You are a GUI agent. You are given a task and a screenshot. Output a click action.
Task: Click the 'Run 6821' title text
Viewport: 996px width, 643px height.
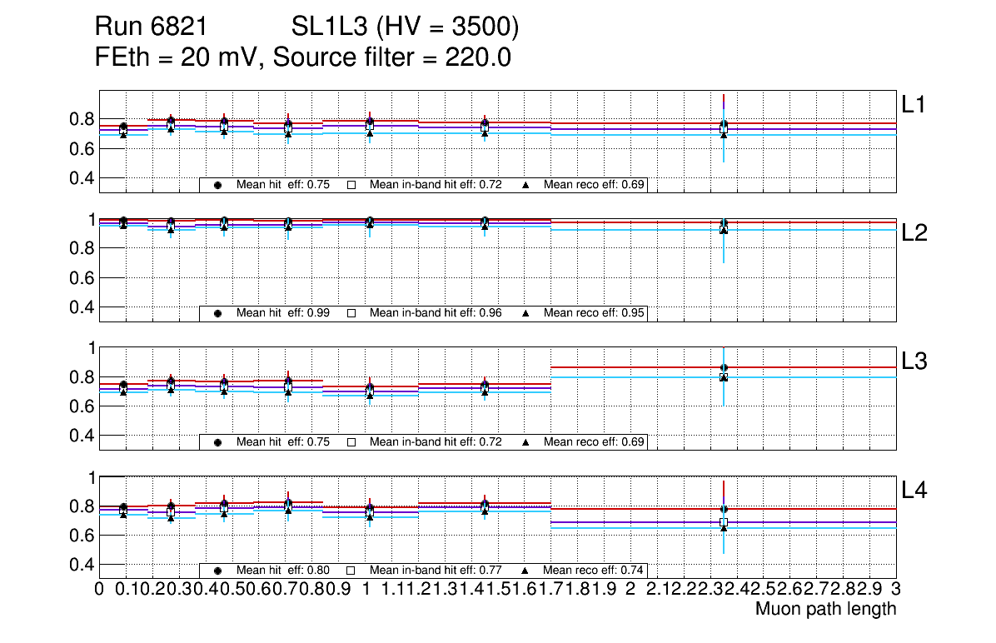click(151, 28)
